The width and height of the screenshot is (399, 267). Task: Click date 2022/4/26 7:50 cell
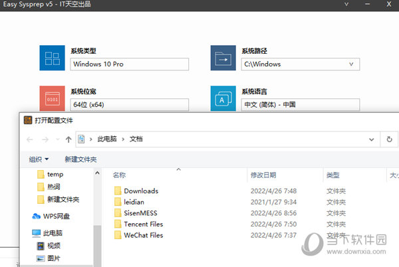273,224
